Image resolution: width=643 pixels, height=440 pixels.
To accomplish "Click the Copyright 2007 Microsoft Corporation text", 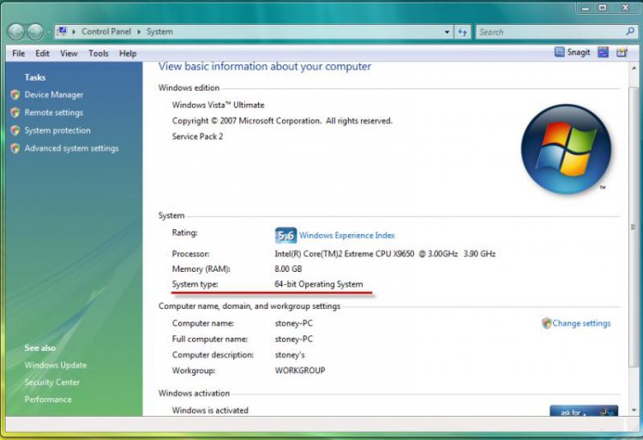I will click(282, 121).
